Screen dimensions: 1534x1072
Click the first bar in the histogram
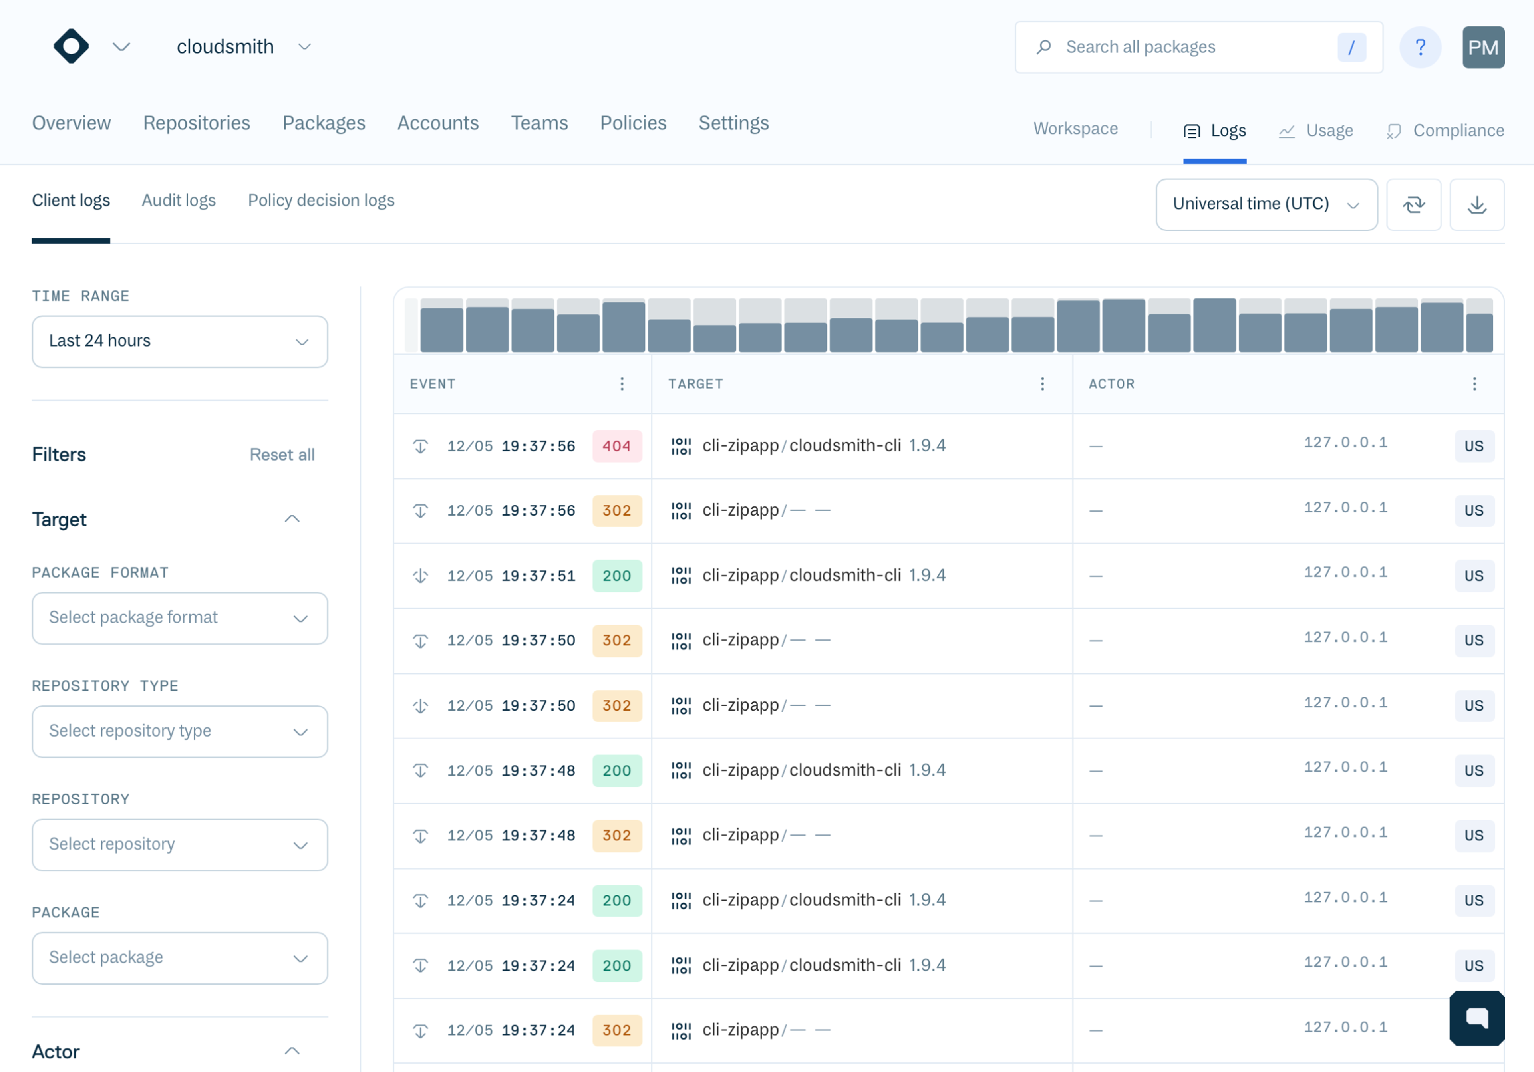(442, 329)
